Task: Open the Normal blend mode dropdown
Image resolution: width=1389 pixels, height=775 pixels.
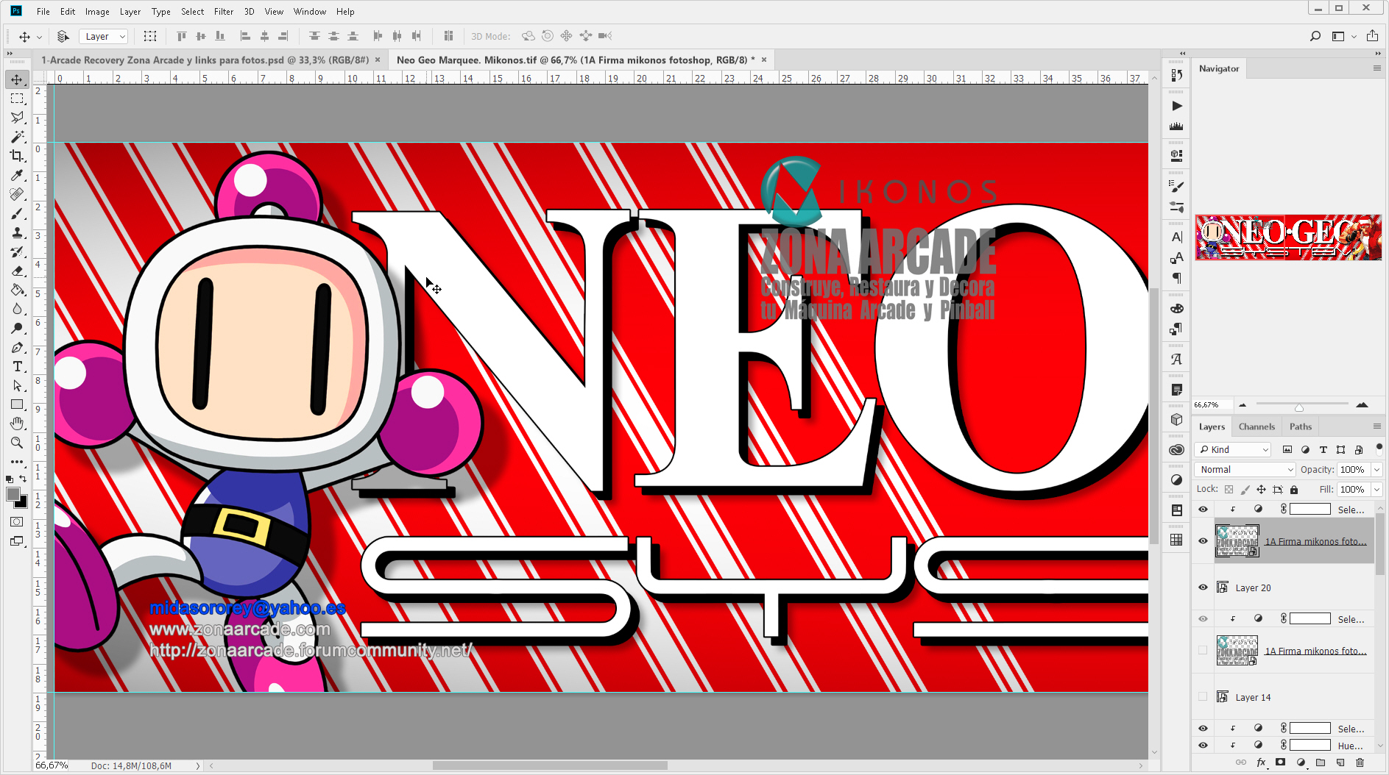Action: point(1243,469)
